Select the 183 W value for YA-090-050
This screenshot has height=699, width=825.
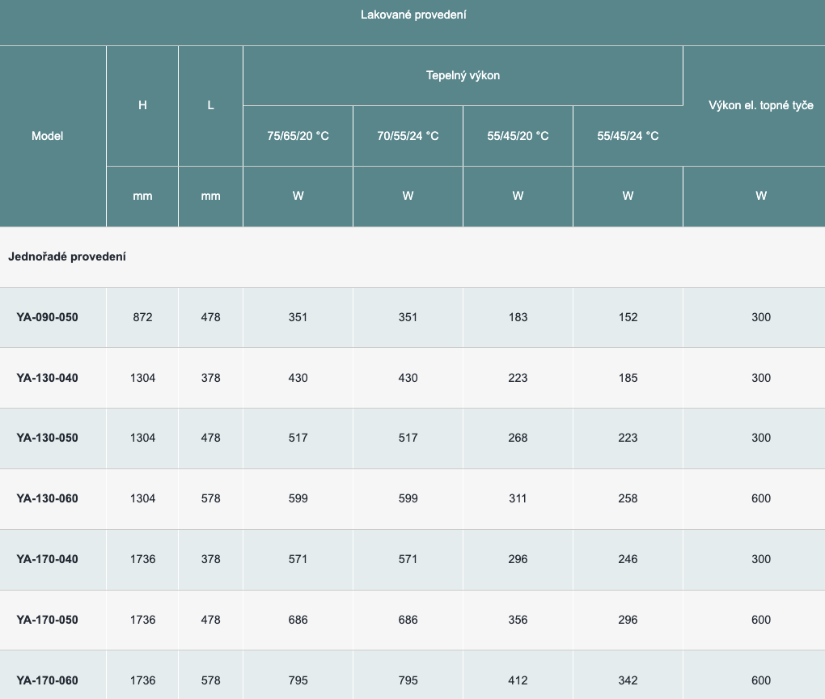click(518, 317)
